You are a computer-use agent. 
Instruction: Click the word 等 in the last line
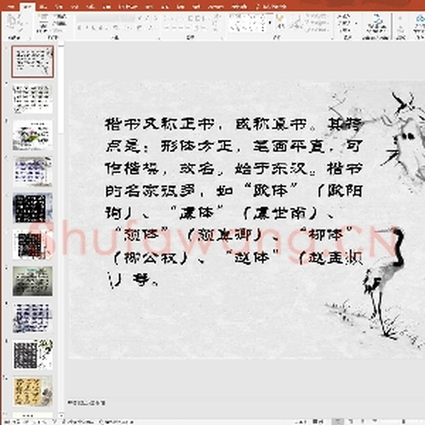(141, 280)
